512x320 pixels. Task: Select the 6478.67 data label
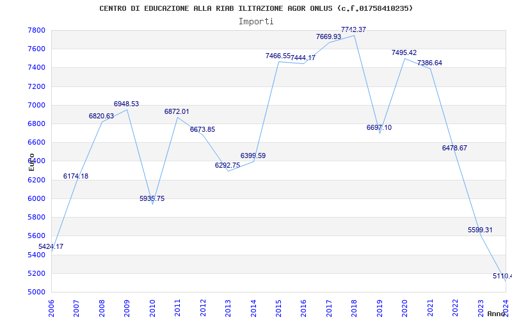click(x=454, y=148)
